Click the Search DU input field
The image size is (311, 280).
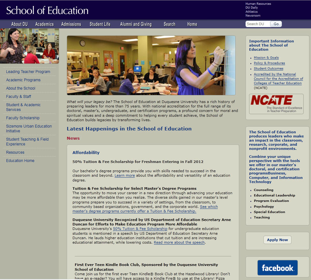258,24
